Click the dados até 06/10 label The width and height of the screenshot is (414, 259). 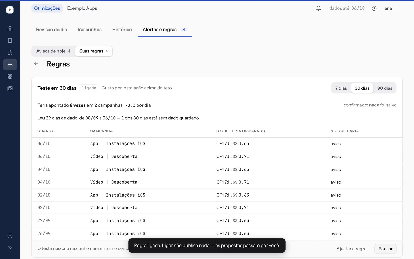(347, 8)
